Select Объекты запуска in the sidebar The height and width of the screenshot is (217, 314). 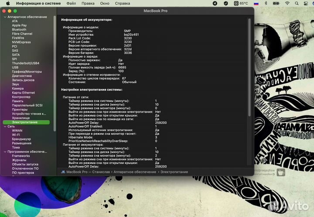click(25, 164)
